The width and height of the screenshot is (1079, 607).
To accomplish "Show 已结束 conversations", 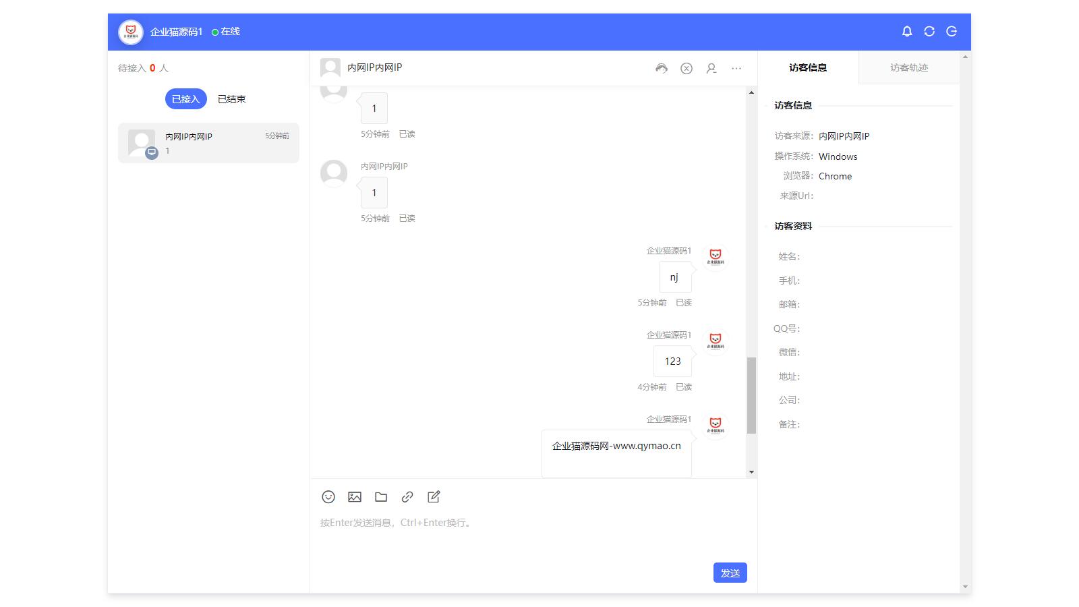I will coord(231,98).
